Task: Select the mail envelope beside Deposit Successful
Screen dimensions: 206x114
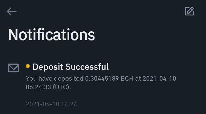Action: [x=14, y=68]
